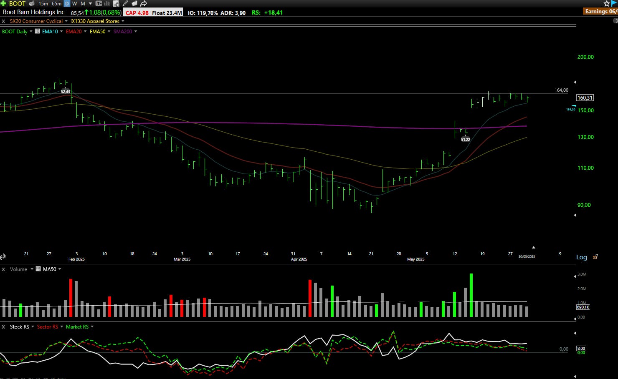The width and height of the screenshot is (618, 379).
Task: Open the EMA20 indicator dropdown
Action: click(x=85, y=32)
